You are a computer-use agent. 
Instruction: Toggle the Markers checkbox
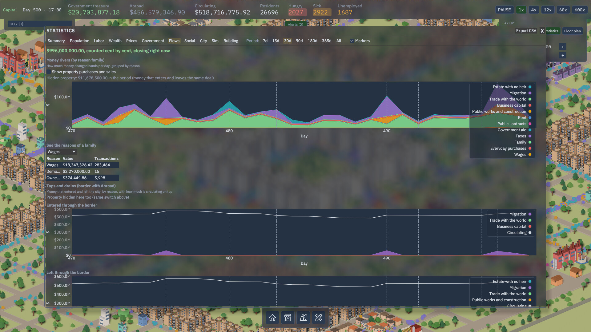[352, 41]
